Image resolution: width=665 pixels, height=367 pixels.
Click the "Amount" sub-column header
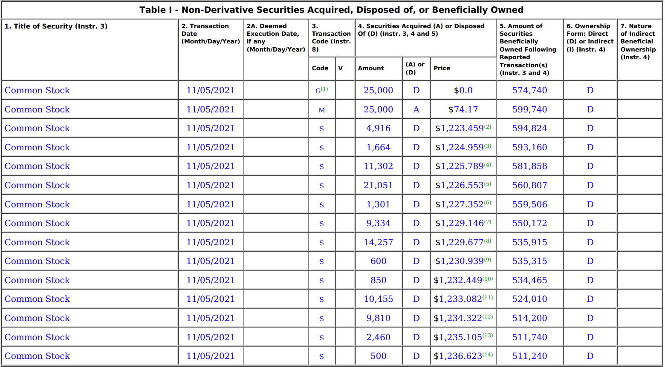click(x=371, y=68)
